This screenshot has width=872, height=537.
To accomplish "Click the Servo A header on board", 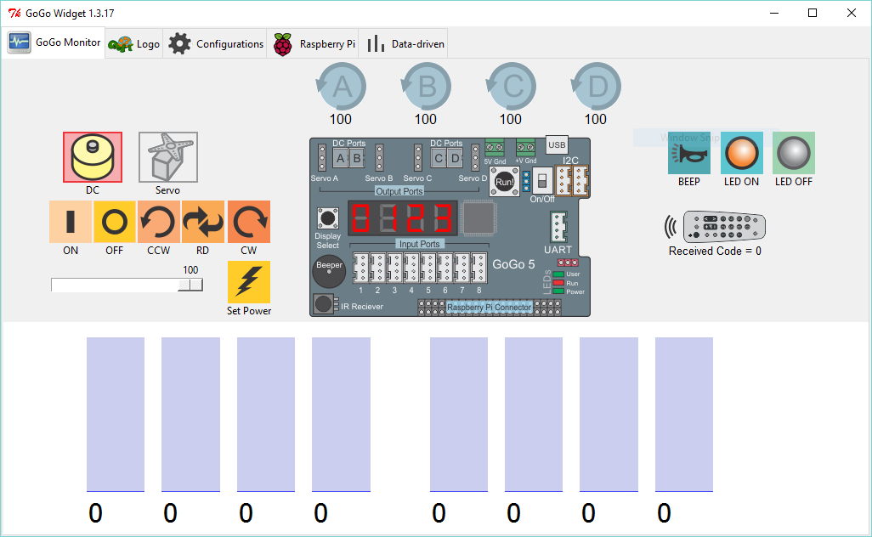I will point(322,158).
